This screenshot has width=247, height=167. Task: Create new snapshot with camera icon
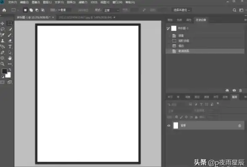[x=234, y=90]
